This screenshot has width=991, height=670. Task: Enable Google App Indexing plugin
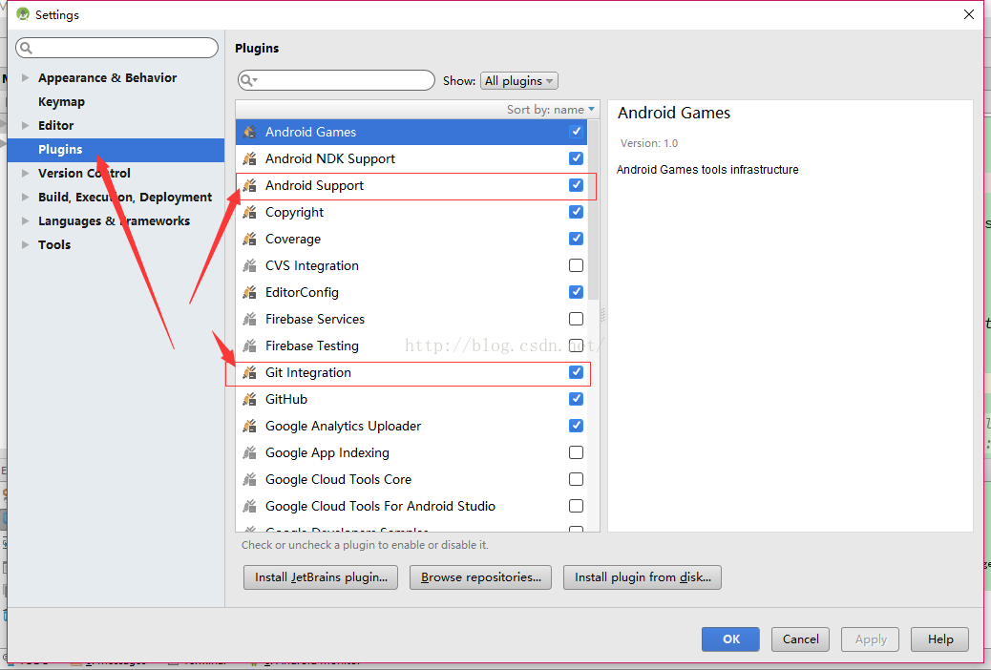click(x=576, y=452)
